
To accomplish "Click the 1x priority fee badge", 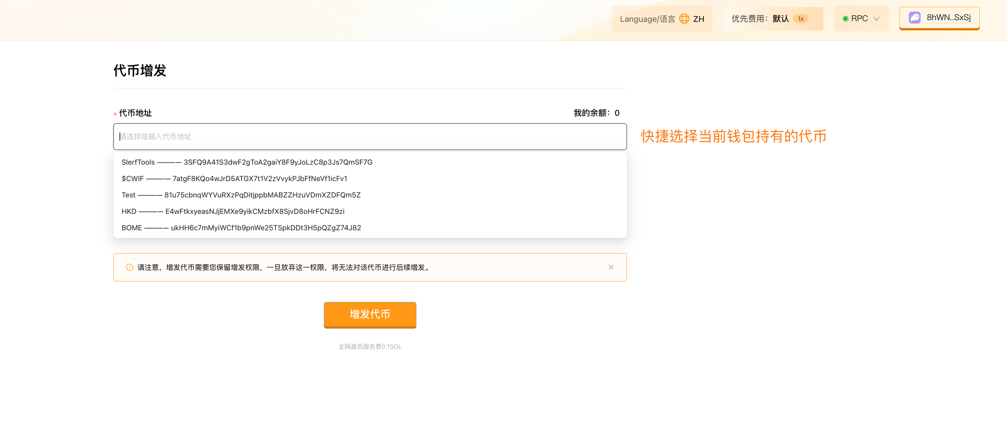I will (800, 19).
